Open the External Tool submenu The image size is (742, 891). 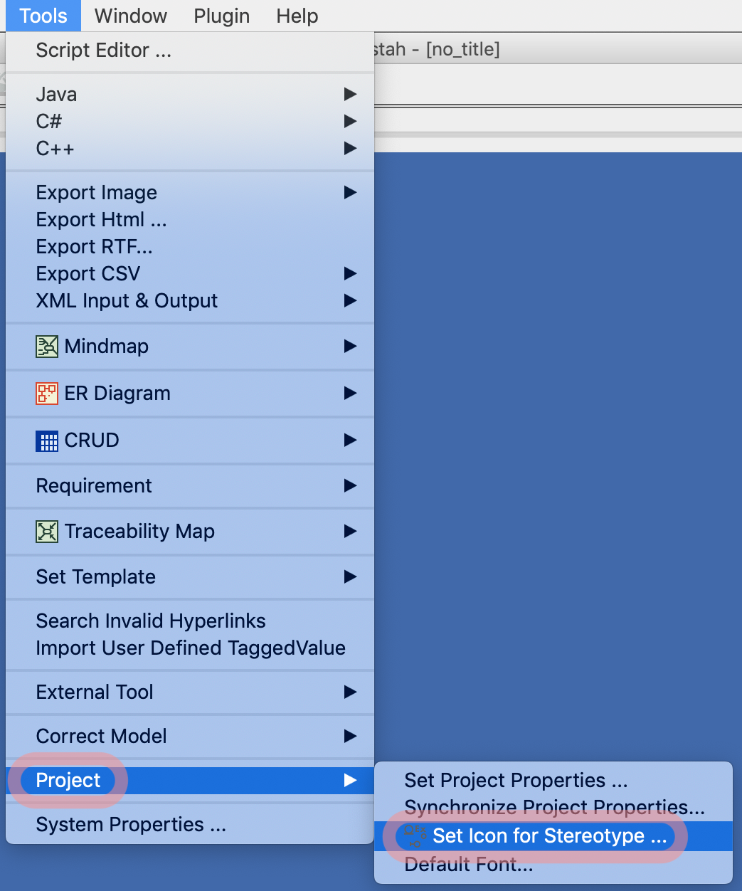click(349, 692)
